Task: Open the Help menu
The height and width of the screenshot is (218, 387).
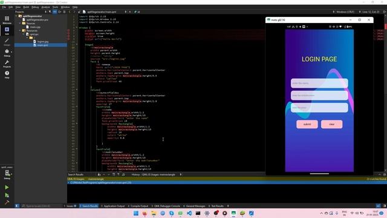Action: 75,7
